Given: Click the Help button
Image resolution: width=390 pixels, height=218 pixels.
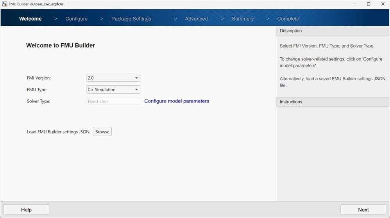Looking at the screenshot, I should tap(26, 210).
